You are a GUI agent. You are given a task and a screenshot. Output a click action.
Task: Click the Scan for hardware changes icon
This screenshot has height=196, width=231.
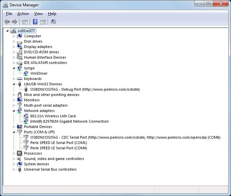(x=53, y=22)
